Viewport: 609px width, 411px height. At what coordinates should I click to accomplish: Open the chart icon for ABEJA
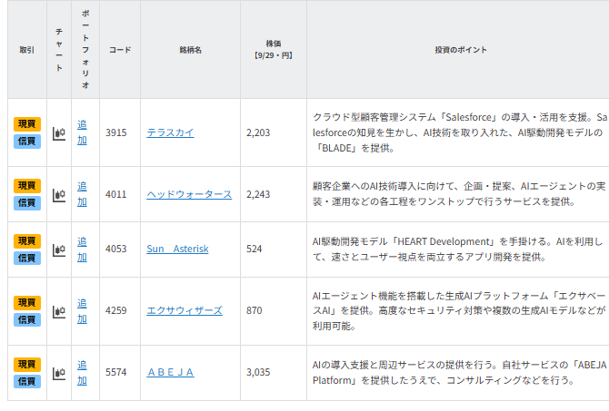tap(59, 373)
